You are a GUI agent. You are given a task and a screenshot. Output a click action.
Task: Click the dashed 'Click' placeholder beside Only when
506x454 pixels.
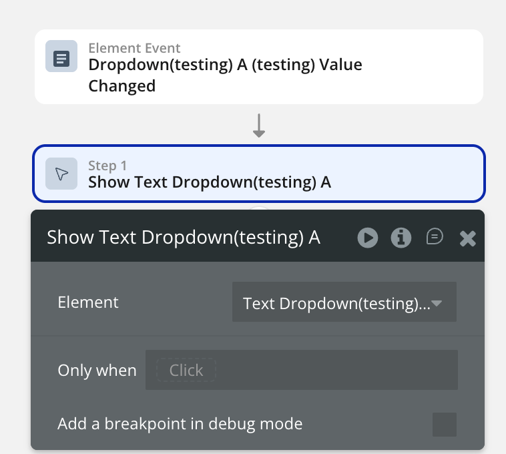coord(186,371)
